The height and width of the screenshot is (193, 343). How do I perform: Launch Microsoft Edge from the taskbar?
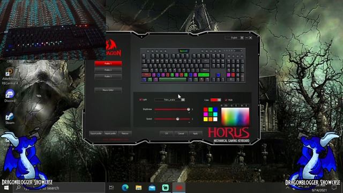pyautogui.click(x=125, y=188)
